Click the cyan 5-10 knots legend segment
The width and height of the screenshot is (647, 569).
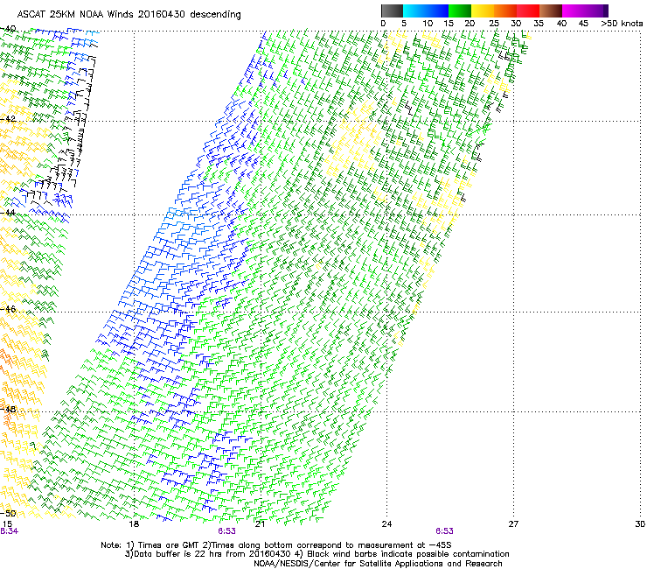(414, 11)
